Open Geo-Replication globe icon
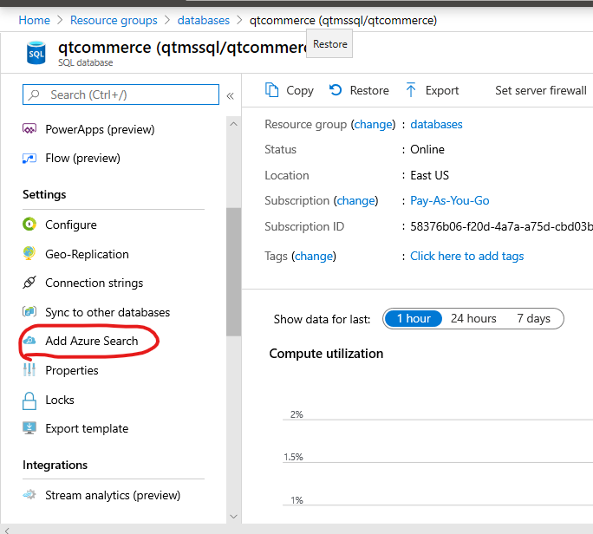593x534 pixels. (x=29, y=254)
